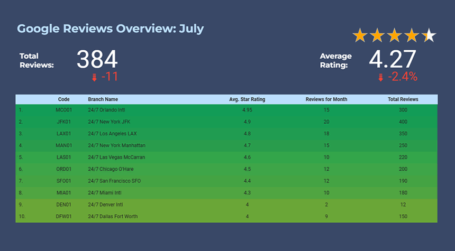Screen dimensions: 455x251
Task: Click 24/7 Orlando Intl branch name
Action: [x=106, y=110]
